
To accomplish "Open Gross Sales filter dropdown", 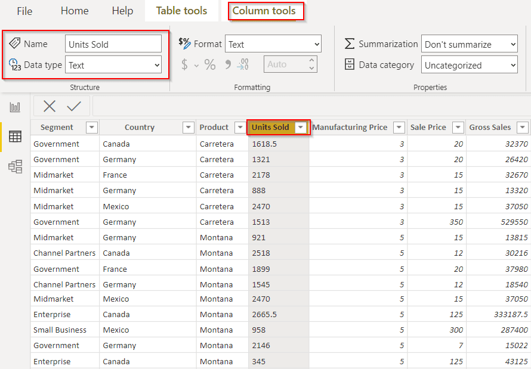I will (523, 128).
